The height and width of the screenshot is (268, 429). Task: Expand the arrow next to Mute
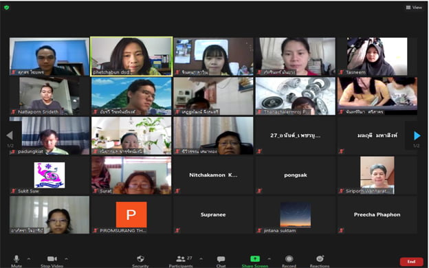[x=29, y=258]
